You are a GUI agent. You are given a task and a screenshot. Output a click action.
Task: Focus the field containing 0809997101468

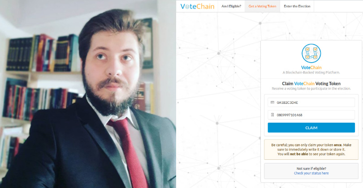pos(311,115)
